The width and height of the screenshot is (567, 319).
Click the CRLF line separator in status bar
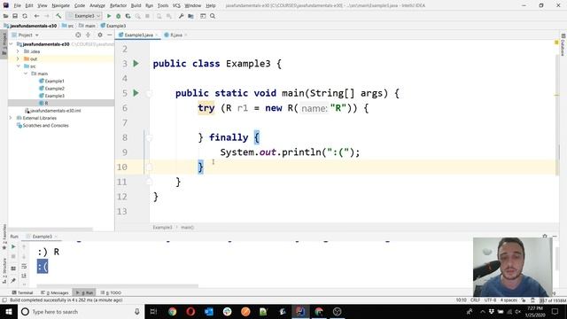[x=475, y=300]
